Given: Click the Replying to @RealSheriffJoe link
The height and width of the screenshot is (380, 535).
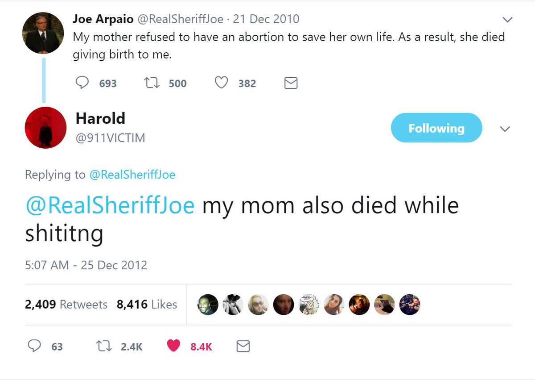Looking at the screenshot, I should [x=132, y=175].
